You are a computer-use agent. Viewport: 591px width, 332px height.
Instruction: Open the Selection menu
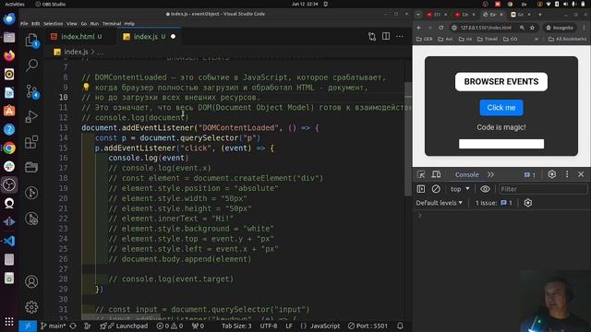[54, 23]
